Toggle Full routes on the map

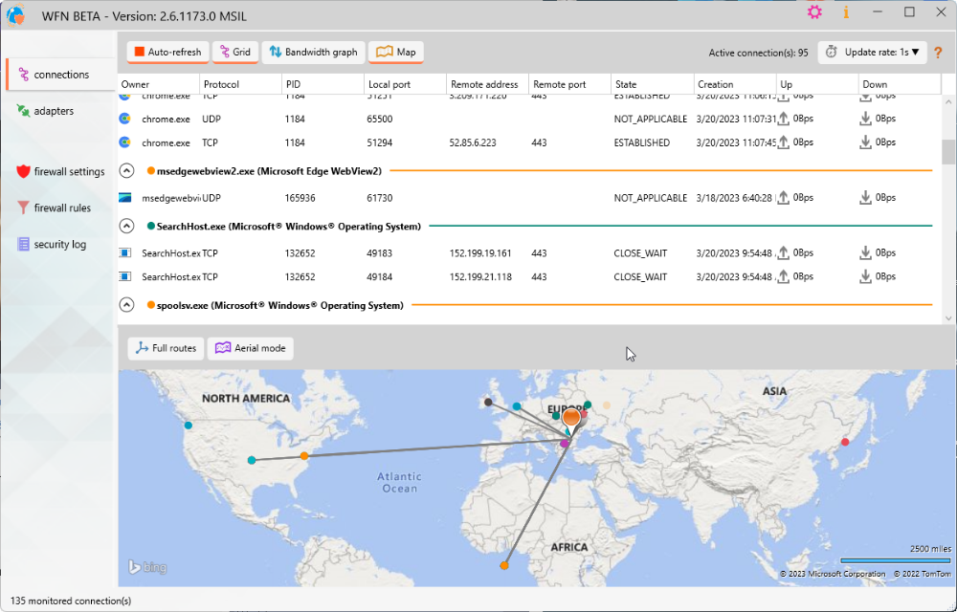pos(166,348)
